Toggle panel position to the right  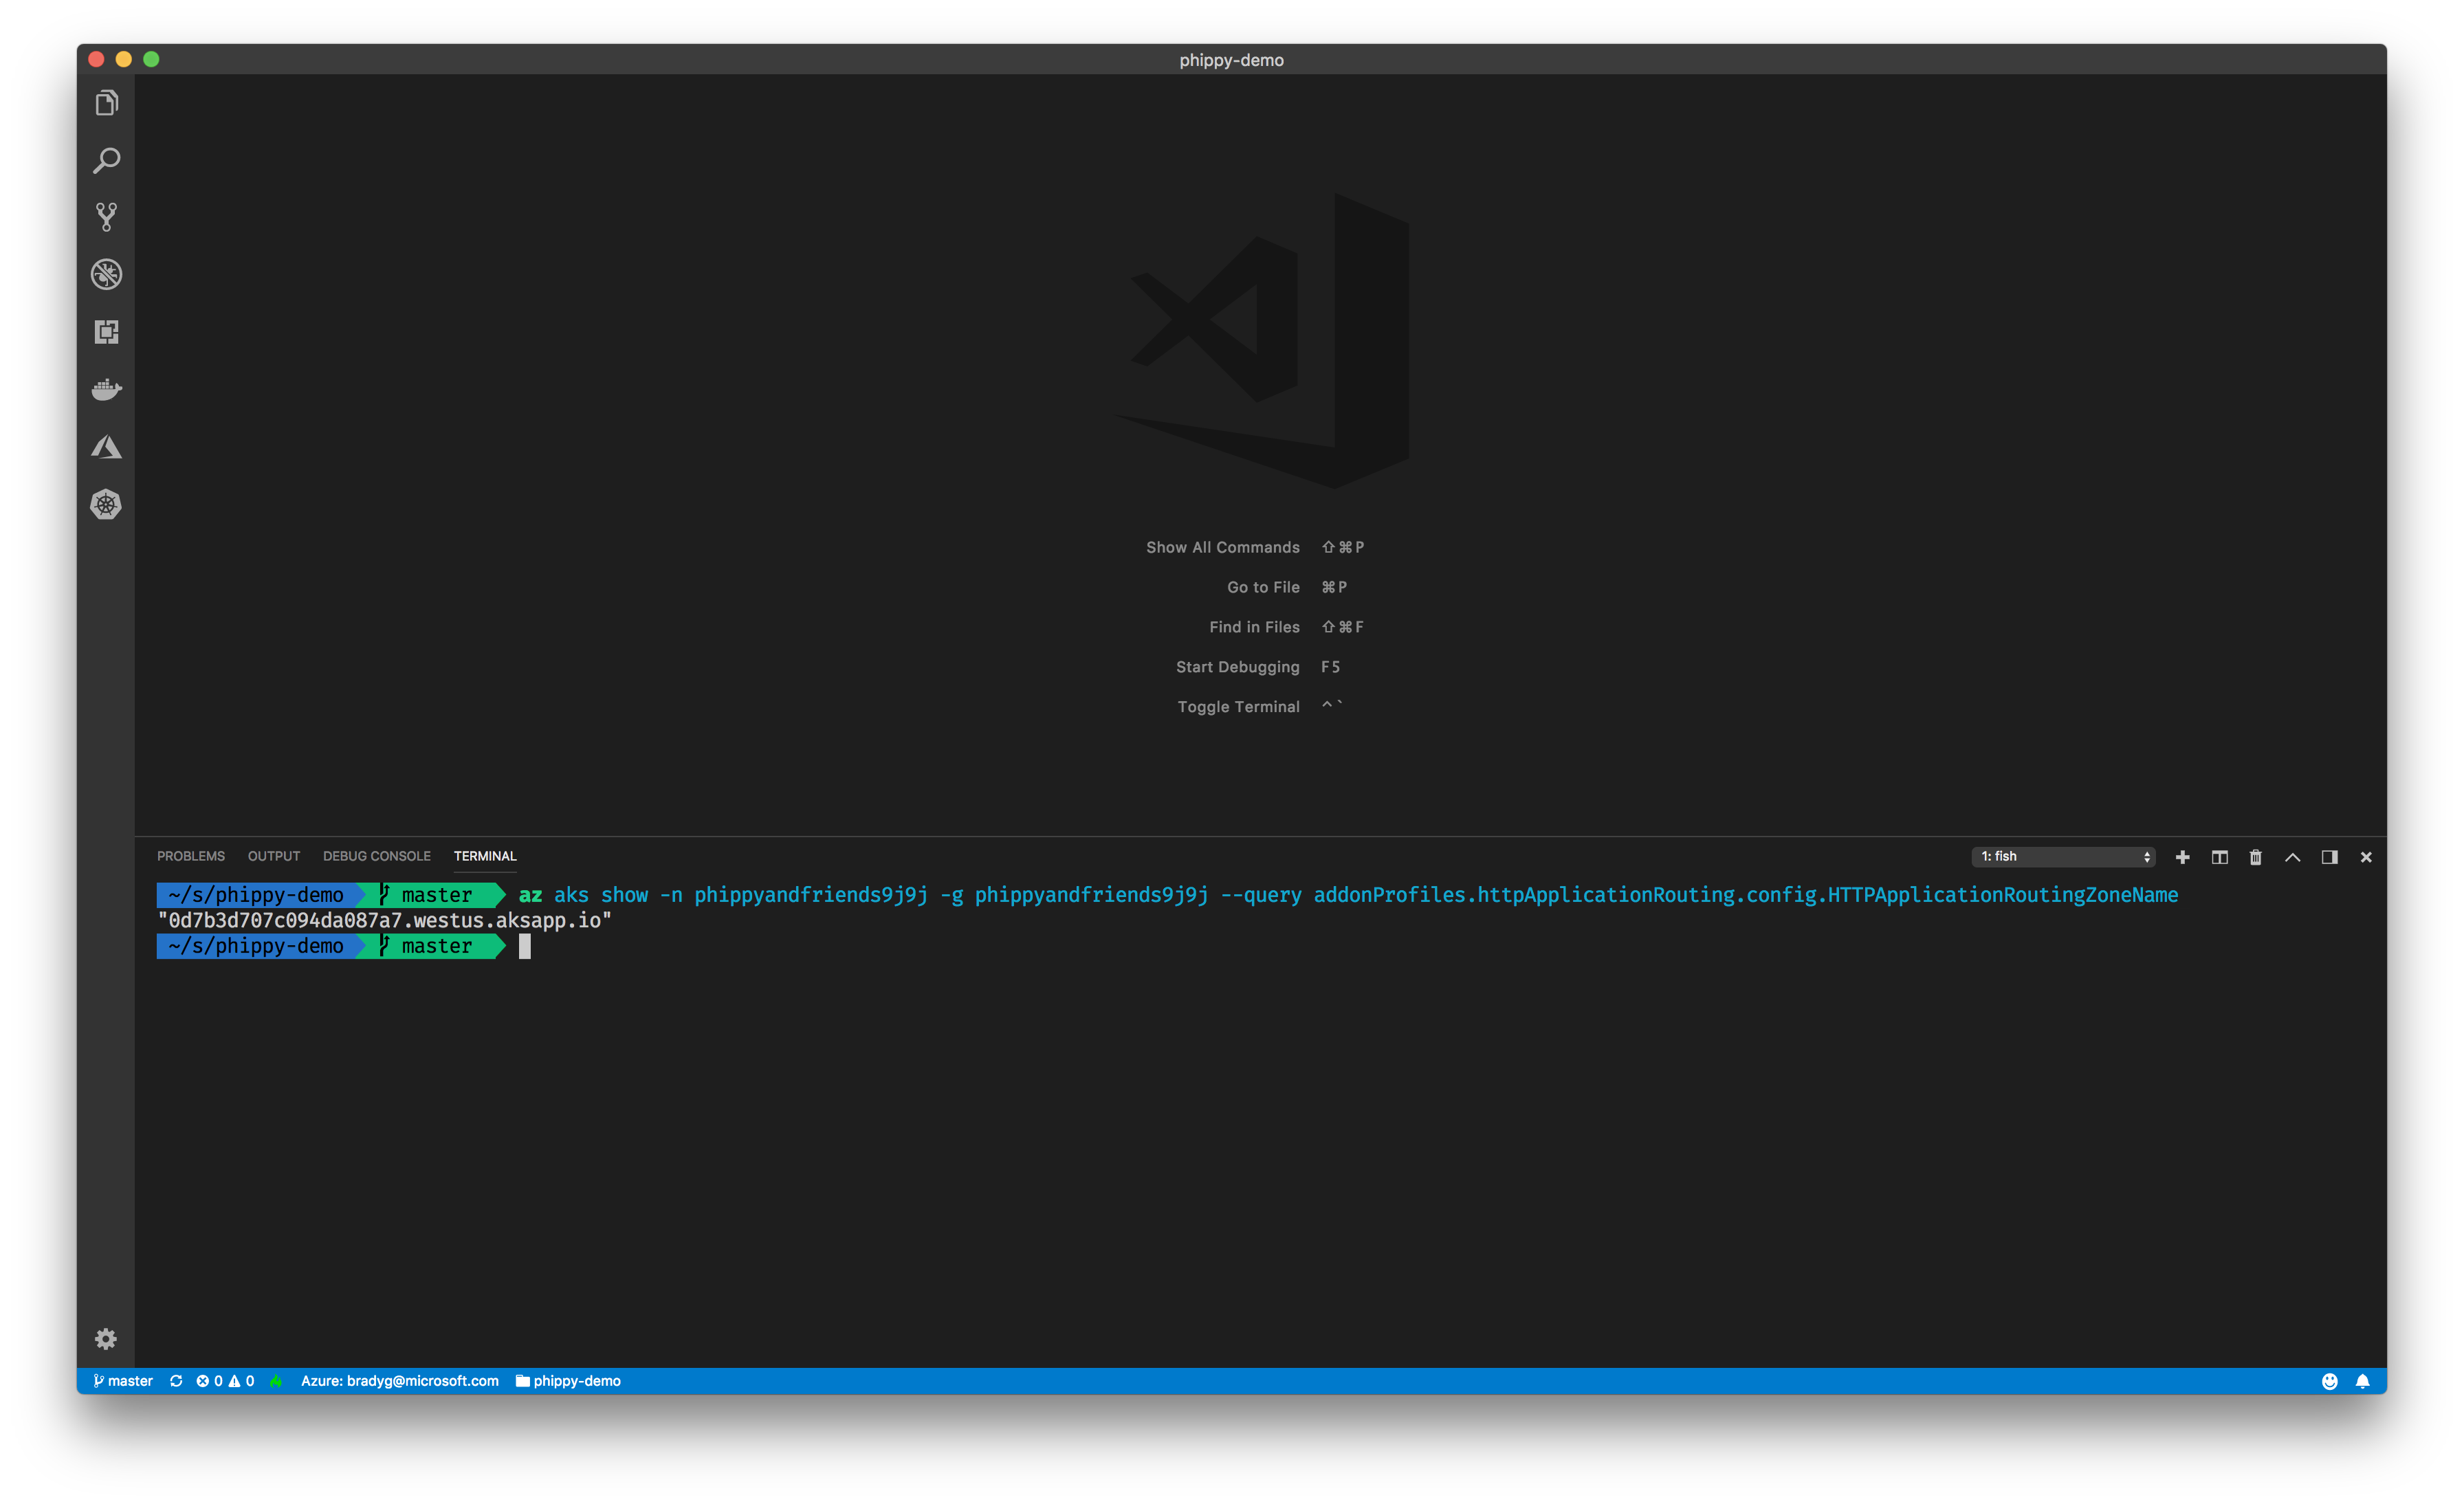point(2329,857)
